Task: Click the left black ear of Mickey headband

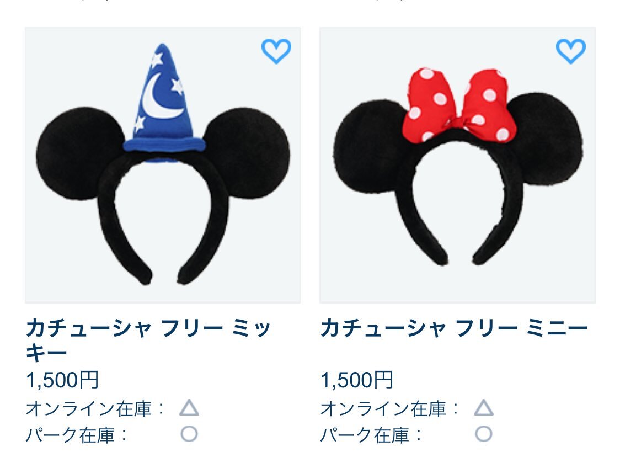Action: coord(79,153)
